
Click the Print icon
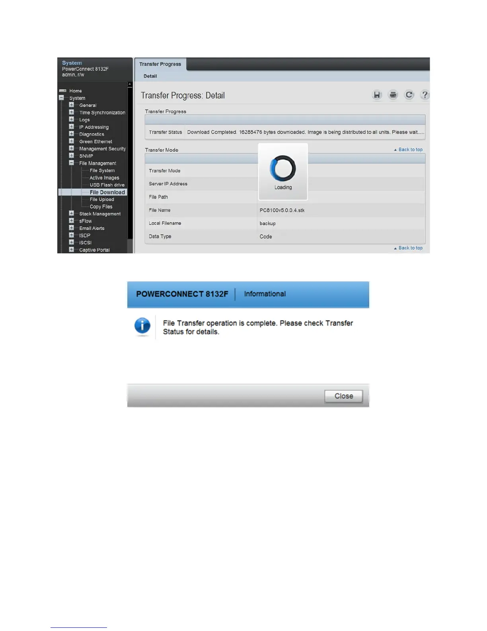click(x=393, y=95)
